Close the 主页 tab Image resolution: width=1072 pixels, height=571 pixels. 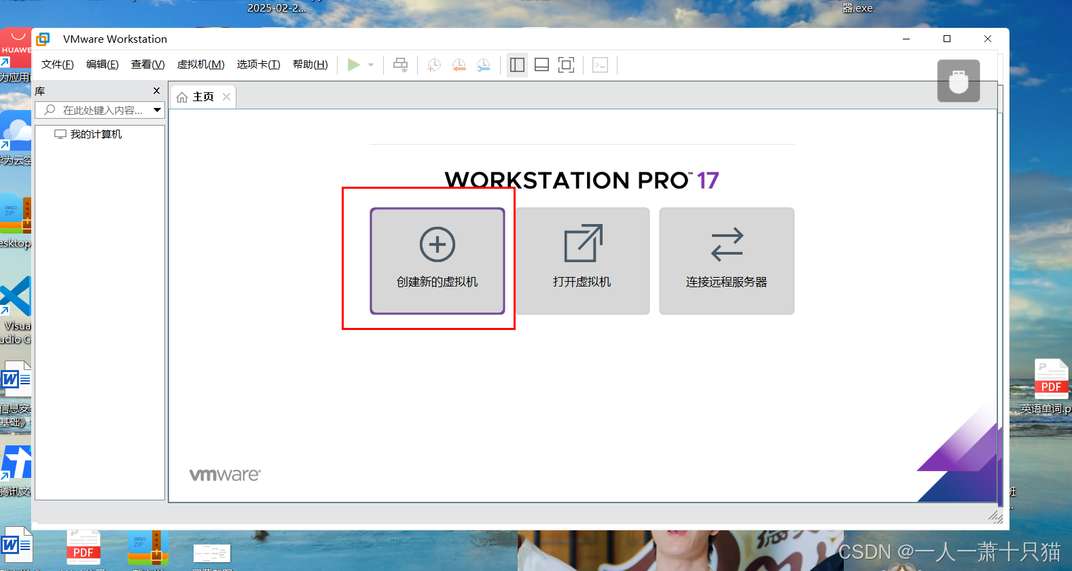227,97
